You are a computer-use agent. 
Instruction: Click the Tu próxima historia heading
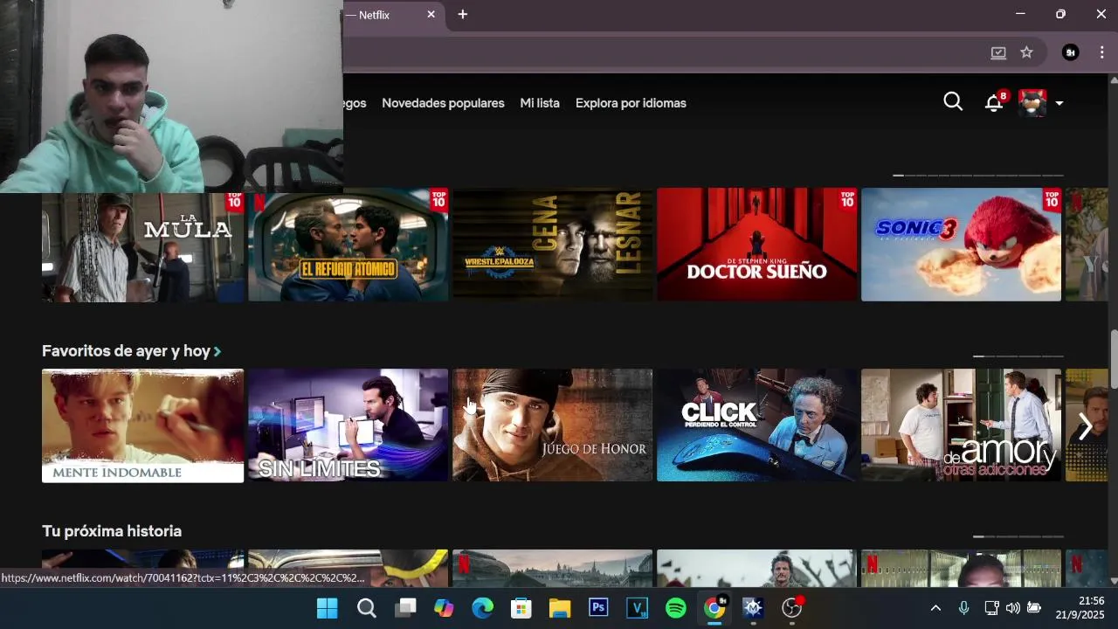click(x=112, y=531)
